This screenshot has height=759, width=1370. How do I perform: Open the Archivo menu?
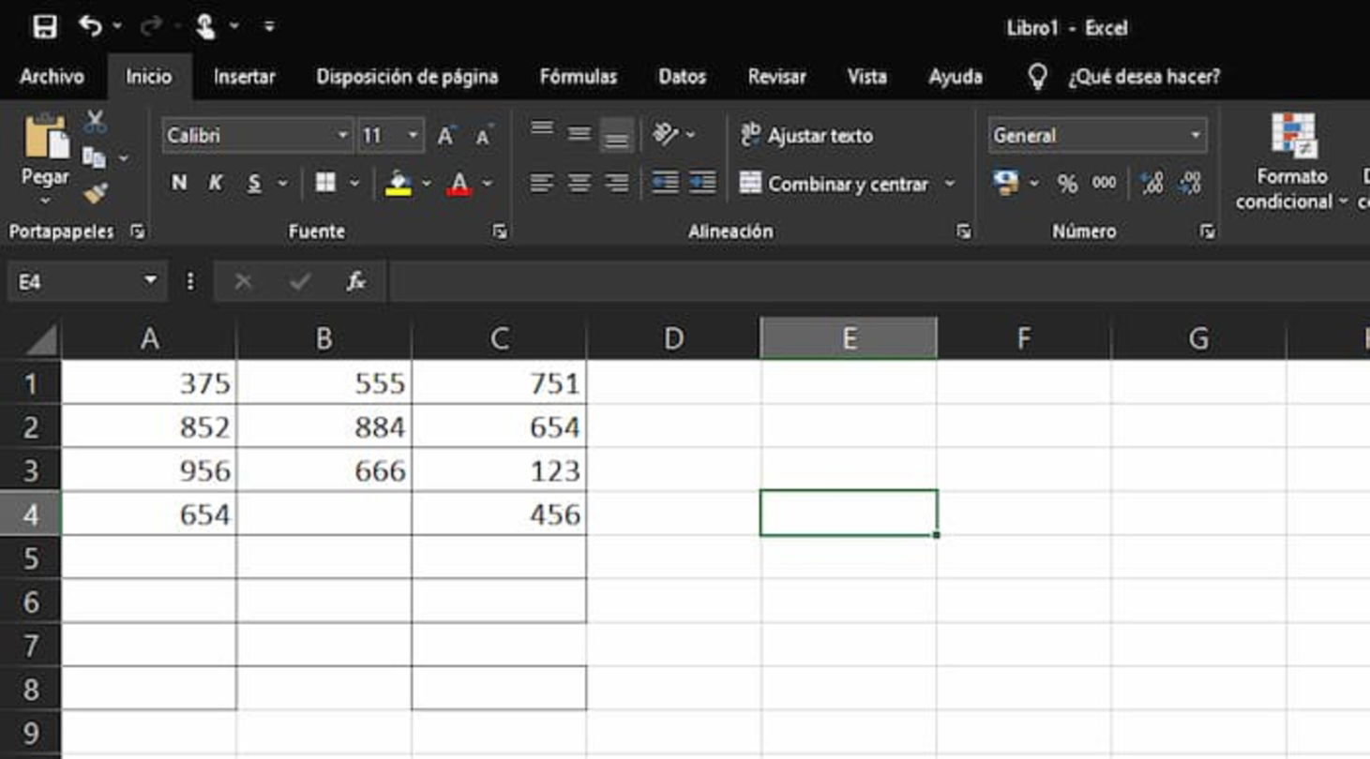53,78
